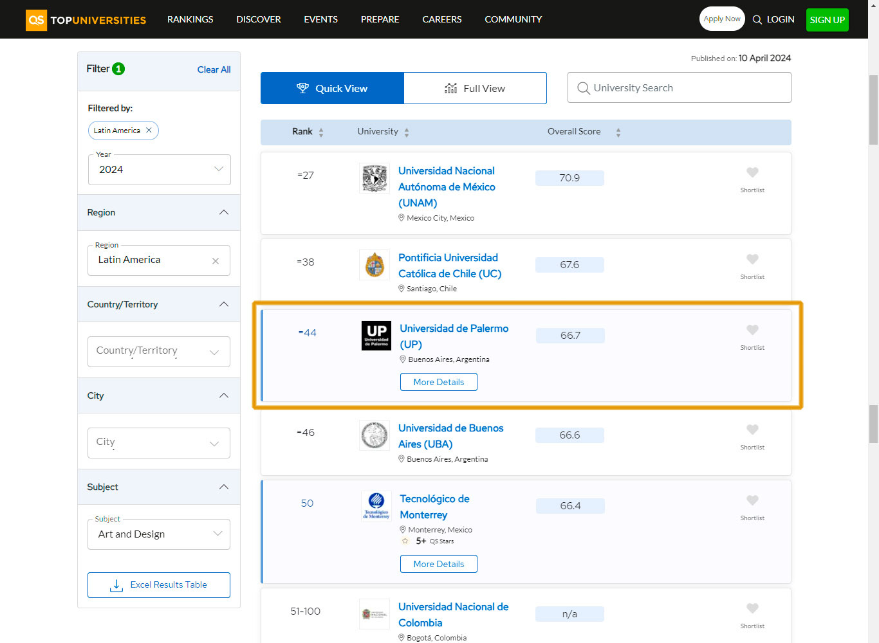Click the UNAM logo thumbnail
Image resolution: width=879 pixels, height=643 pixels.
(x=375, y=178)
